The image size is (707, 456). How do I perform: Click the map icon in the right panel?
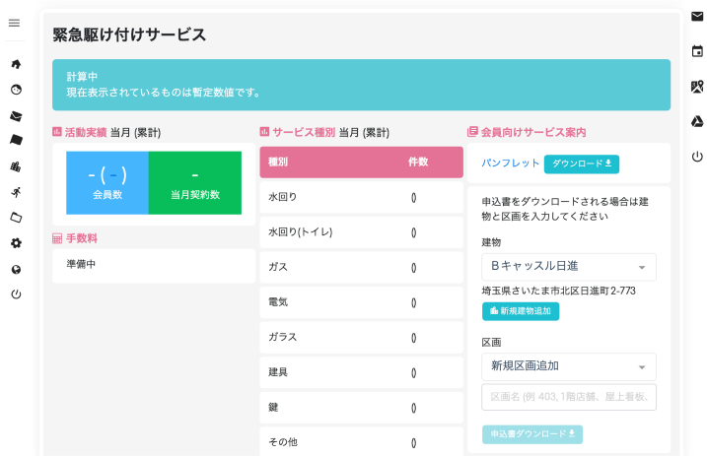pyautogui.click(x=697, y=87)
